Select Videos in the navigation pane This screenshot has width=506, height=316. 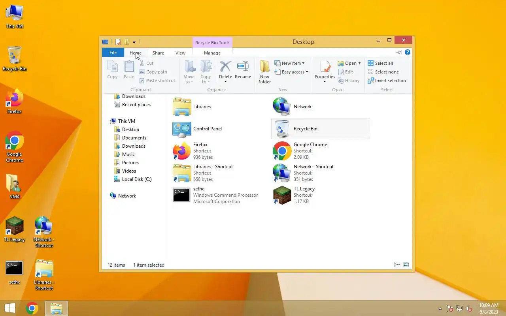click(x=125, y=171)
